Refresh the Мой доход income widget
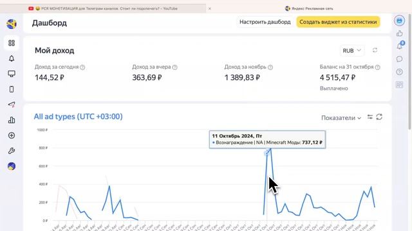 tap(375, 50)
